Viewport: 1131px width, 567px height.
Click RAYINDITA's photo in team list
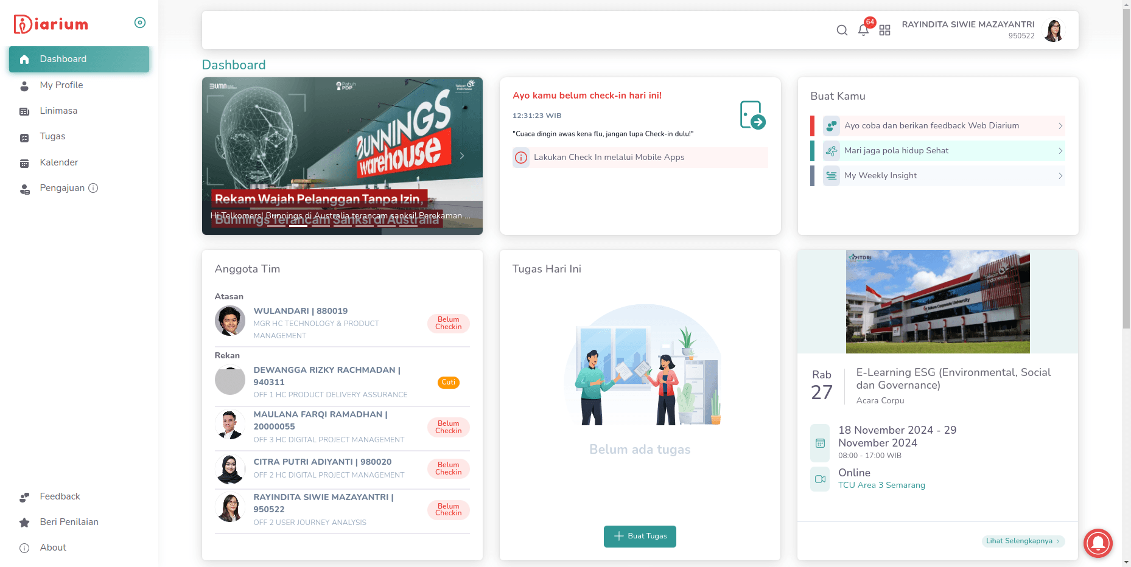click(x=230, y=507)
